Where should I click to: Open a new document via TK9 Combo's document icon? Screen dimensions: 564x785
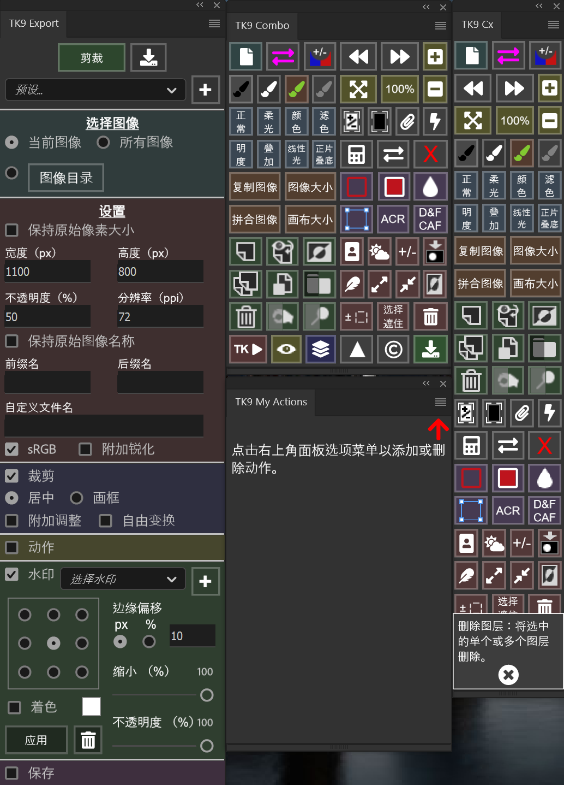245,56
